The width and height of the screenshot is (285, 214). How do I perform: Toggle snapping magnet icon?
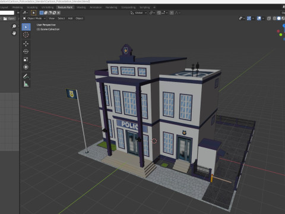click(159, 13)
